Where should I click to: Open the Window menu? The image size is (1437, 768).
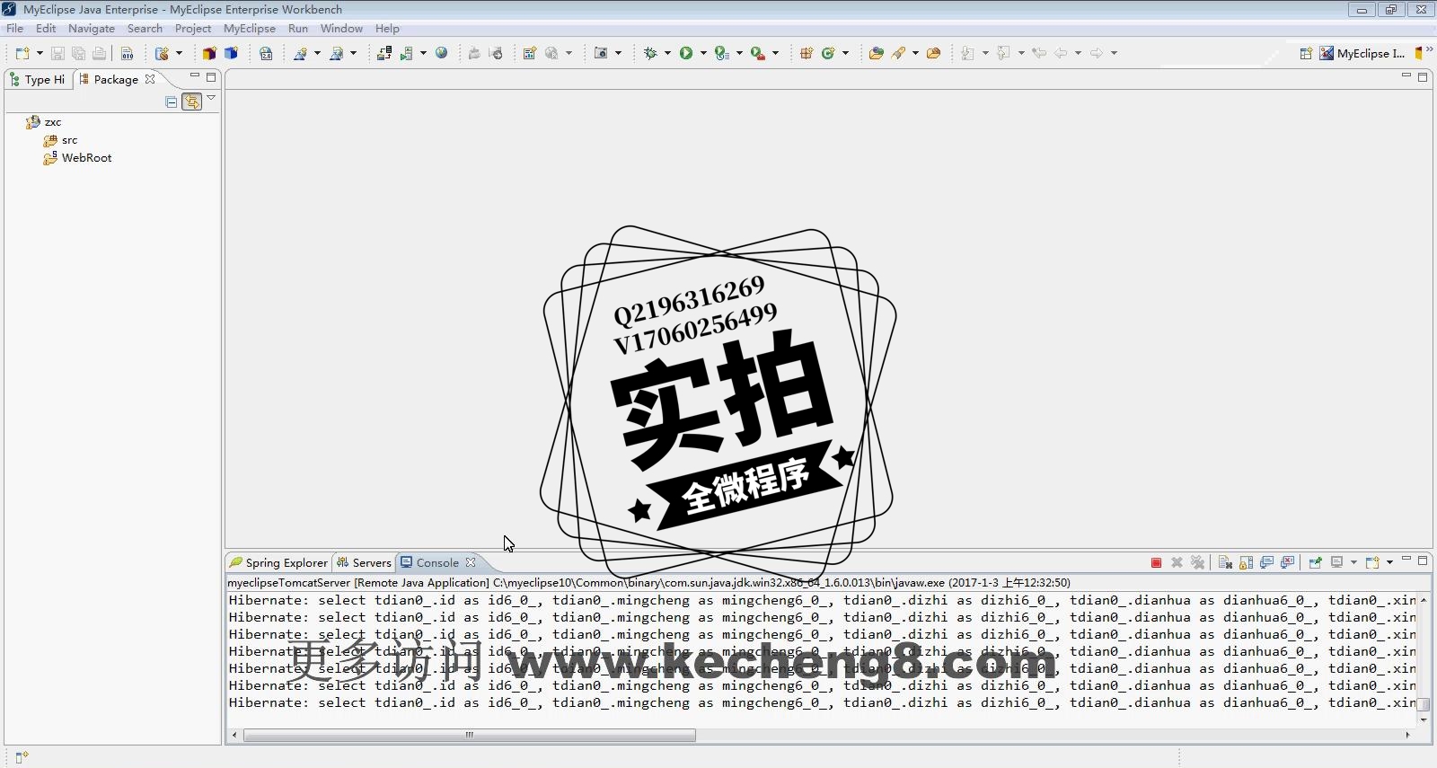coord(341,28)
